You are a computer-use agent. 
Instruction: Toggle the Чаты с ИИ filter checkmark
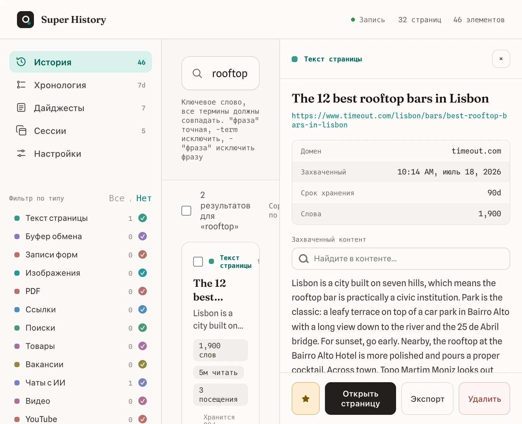tap(143, 383)
